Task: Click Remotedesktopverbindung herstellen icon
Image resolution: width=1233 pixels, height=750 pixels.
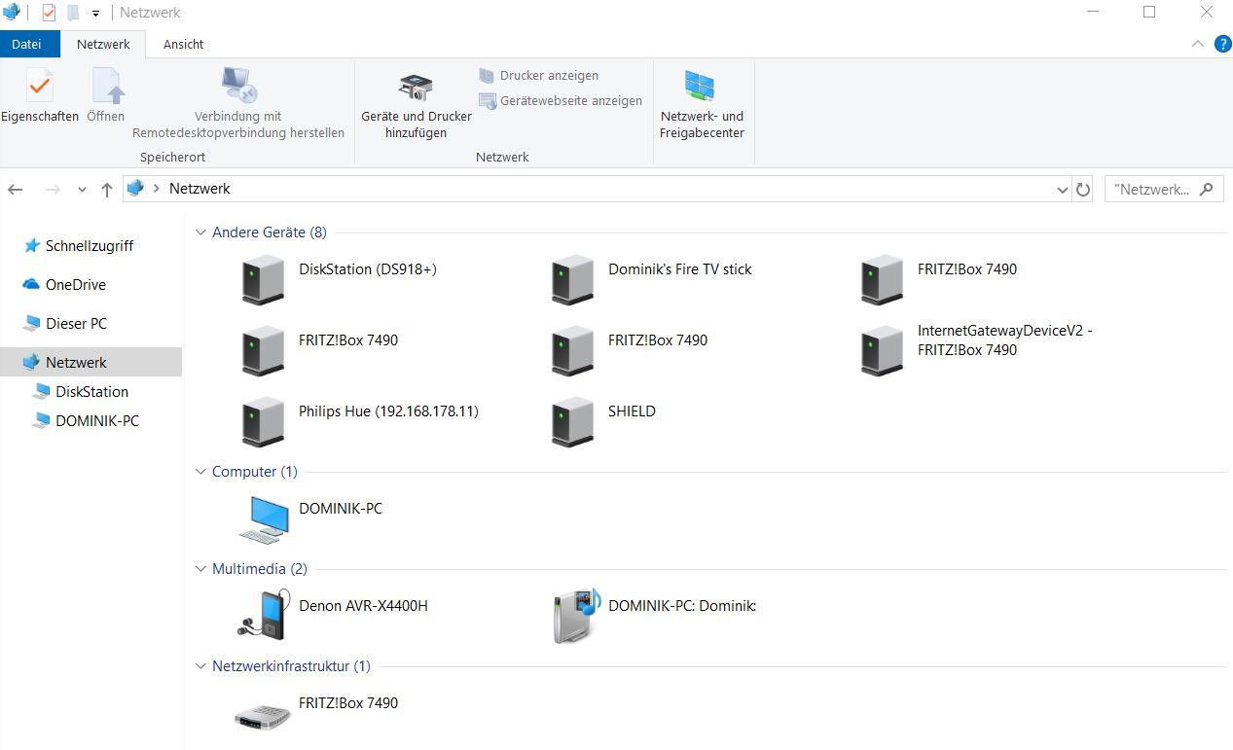Action: [238, 86]
